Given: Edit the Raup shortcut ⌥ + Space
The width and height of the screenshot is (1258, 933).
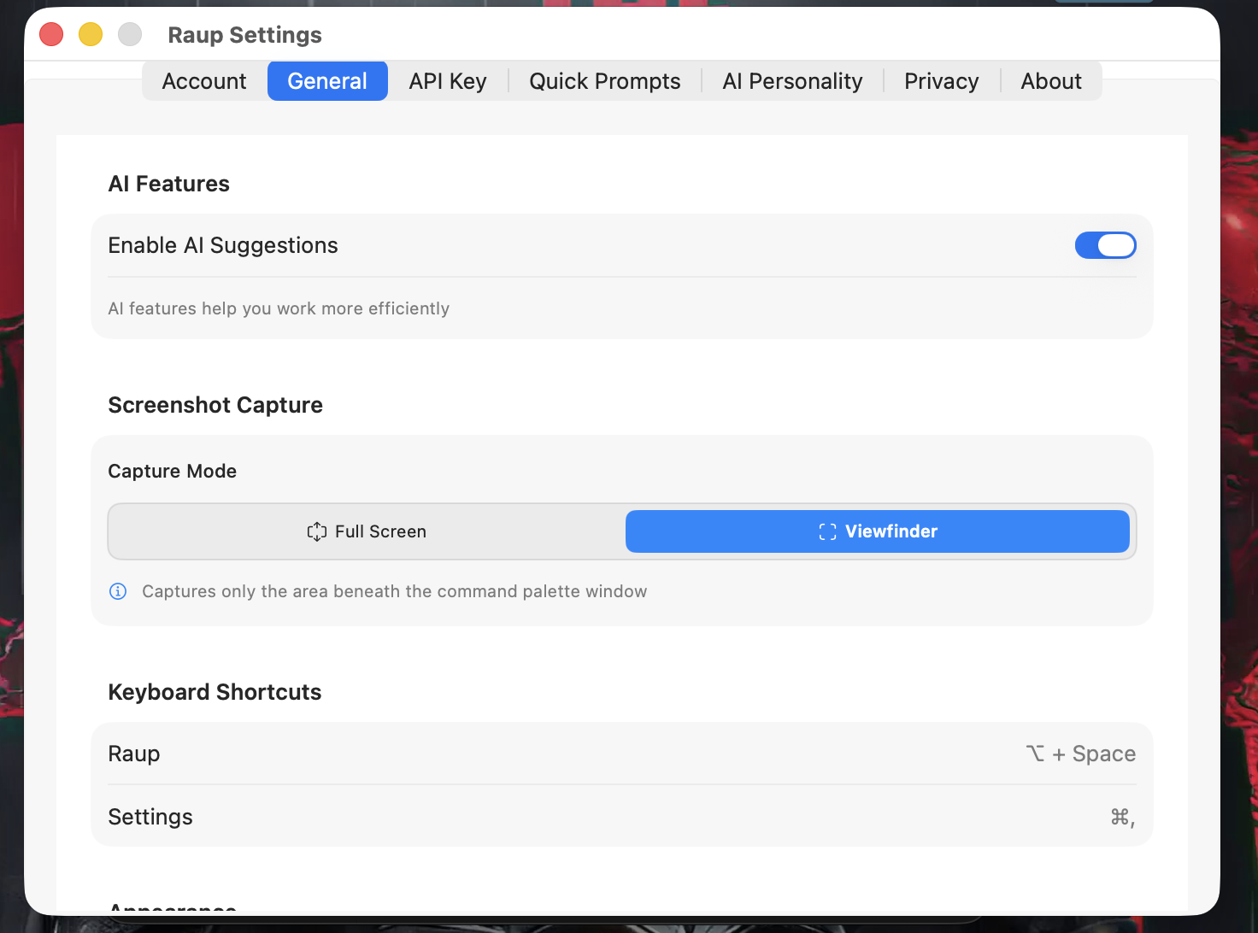Looking at the screenshot, I should click(1080, 754).
